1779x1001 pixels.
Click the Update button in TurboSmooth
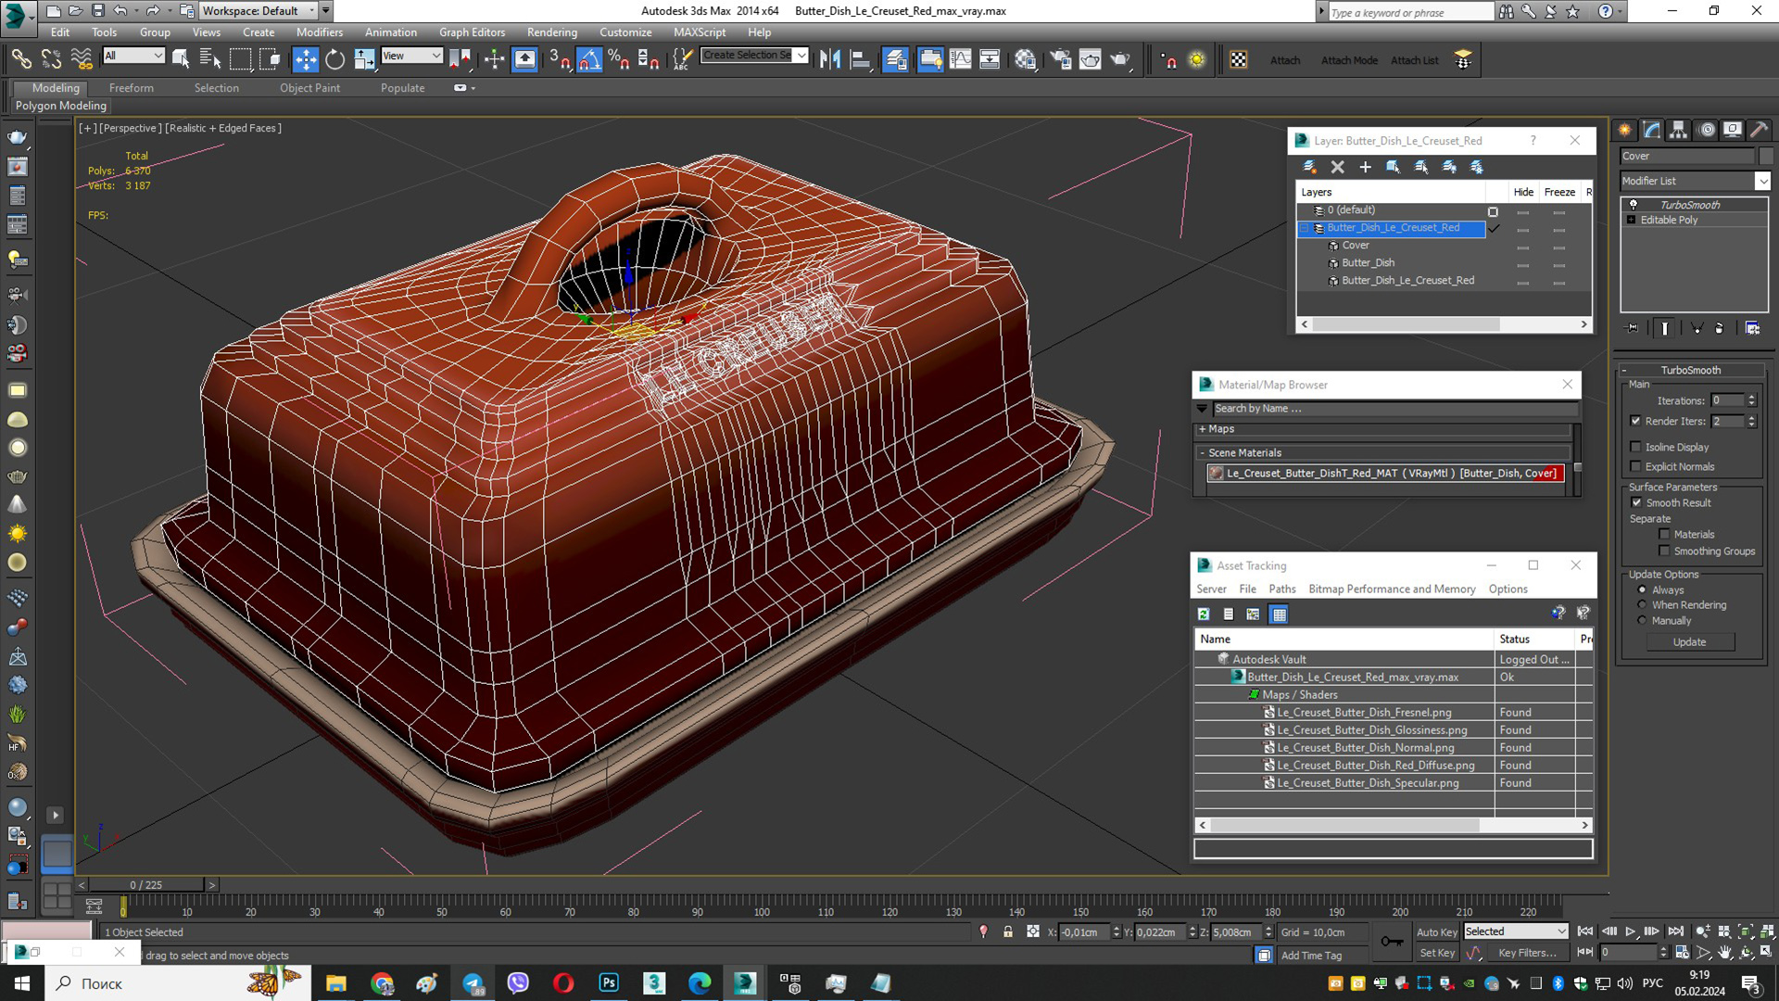[x=1689, y=642]
